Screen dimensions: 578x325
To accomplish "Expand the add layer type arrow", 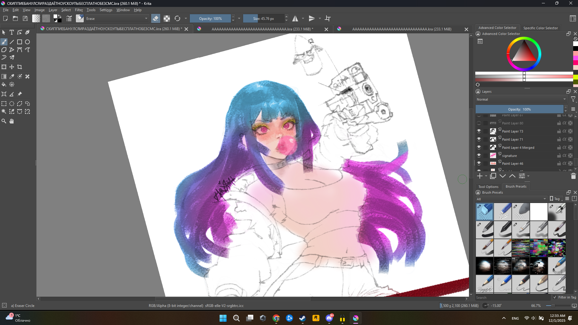I will [x=486, y=176].
